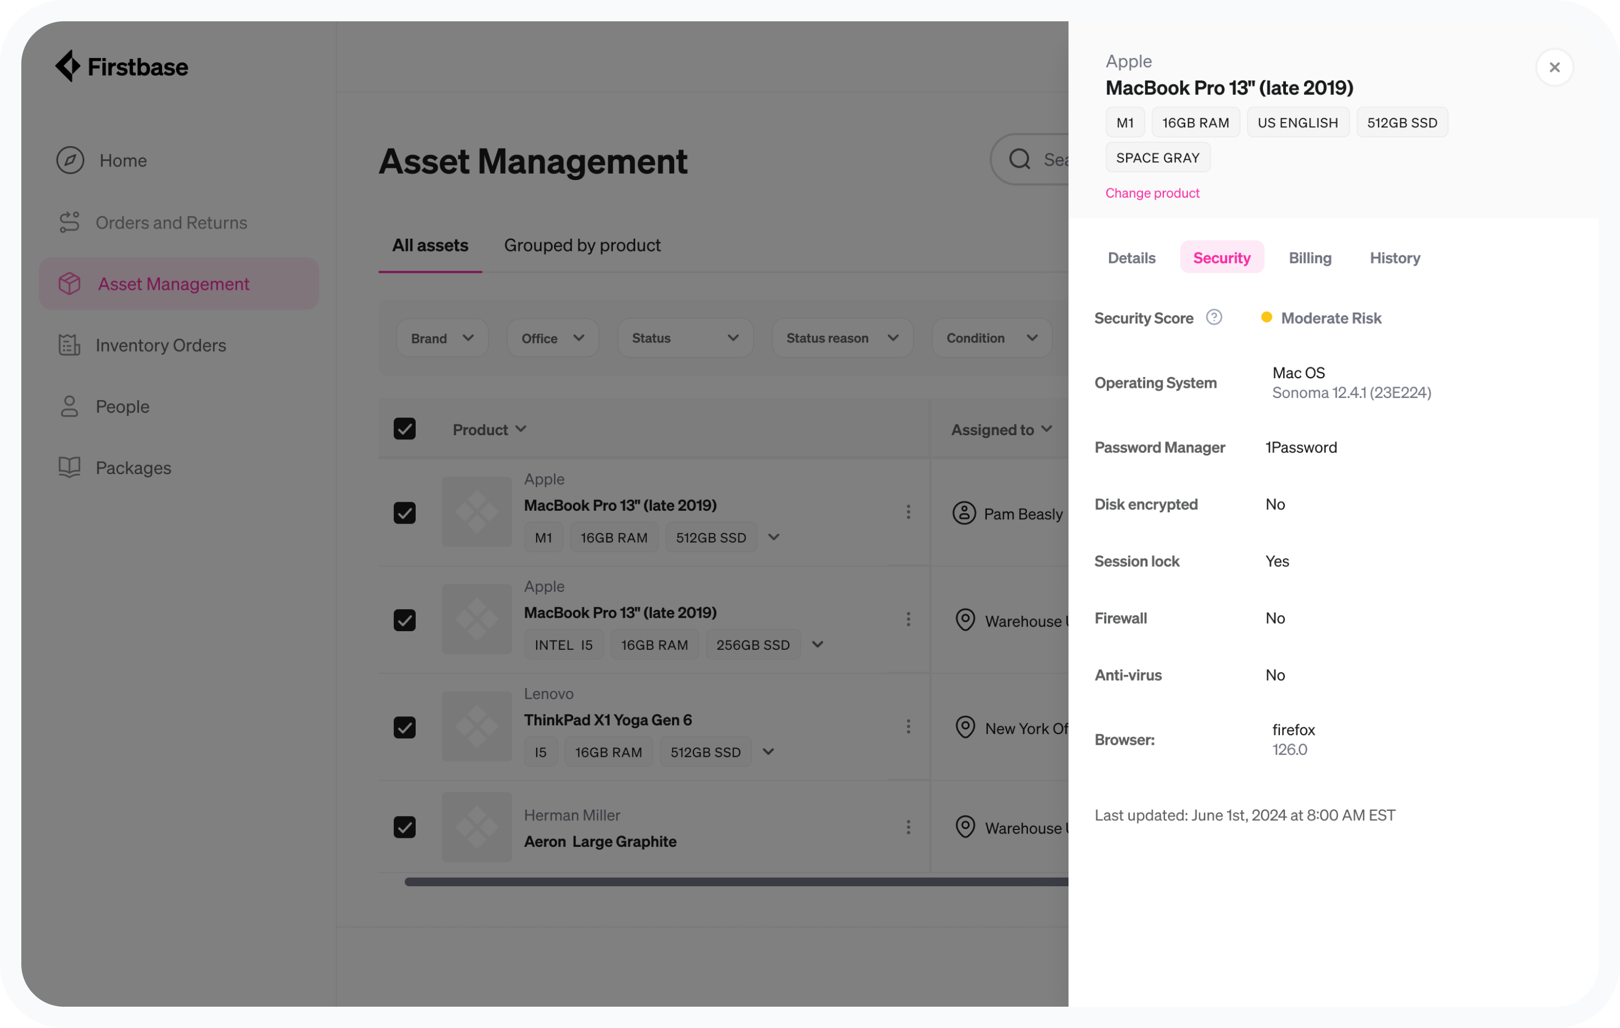
Task: Uncheck the Aeron Large Graphite row
Action: tap(404, 827)
